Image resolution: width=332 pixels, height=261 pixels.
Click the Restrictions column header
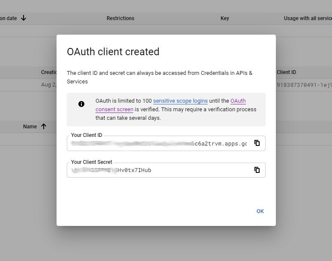[x=120, y=18]
